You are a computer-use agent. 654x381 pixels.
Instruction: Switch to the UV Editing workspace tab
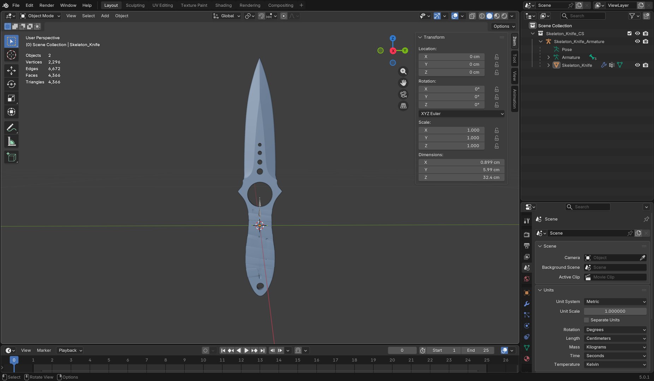pos(163,5)
